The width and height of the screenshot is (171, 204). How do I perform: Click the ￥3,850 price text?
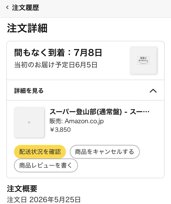[x=60, y=130]
